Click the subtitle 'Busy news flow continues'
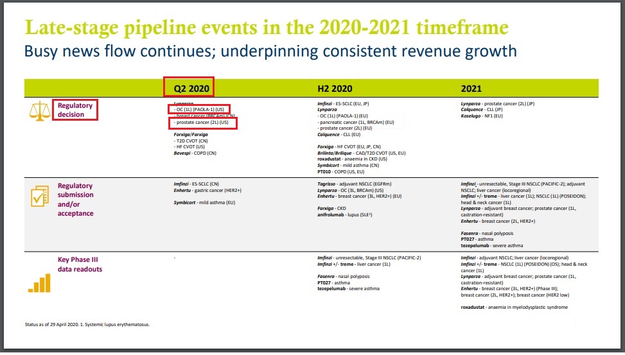Screen dimensions: 625x355 270,51
